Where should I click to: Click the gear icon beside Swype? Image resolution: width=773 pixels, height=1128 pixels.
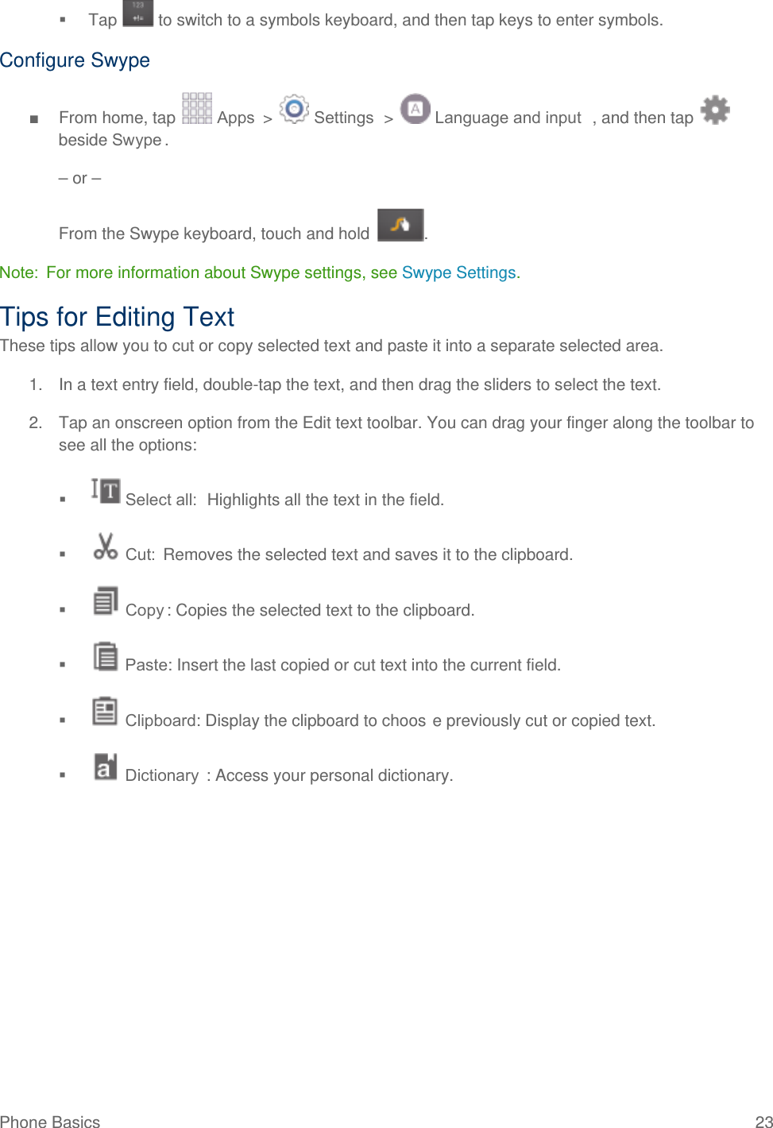pyautogui.click(x=715, y=110)
